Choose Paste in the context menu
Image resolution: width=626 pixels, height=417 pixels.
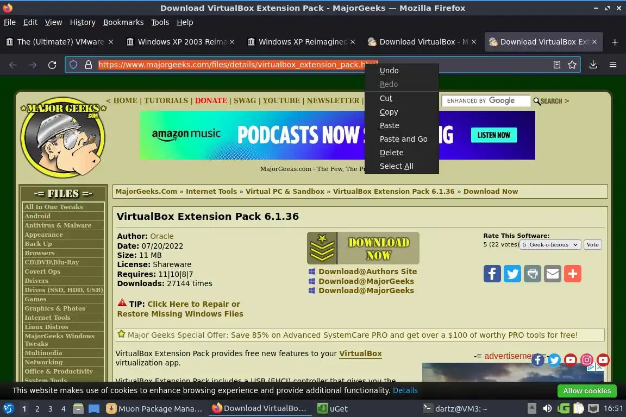pos(402,125)
